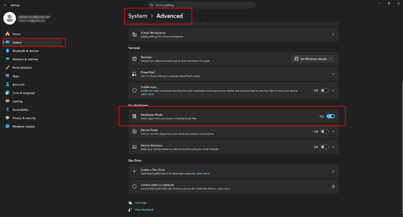Click the Give feedback link
The width and height of the screenshot is (403, 217).
pos(144,209)
